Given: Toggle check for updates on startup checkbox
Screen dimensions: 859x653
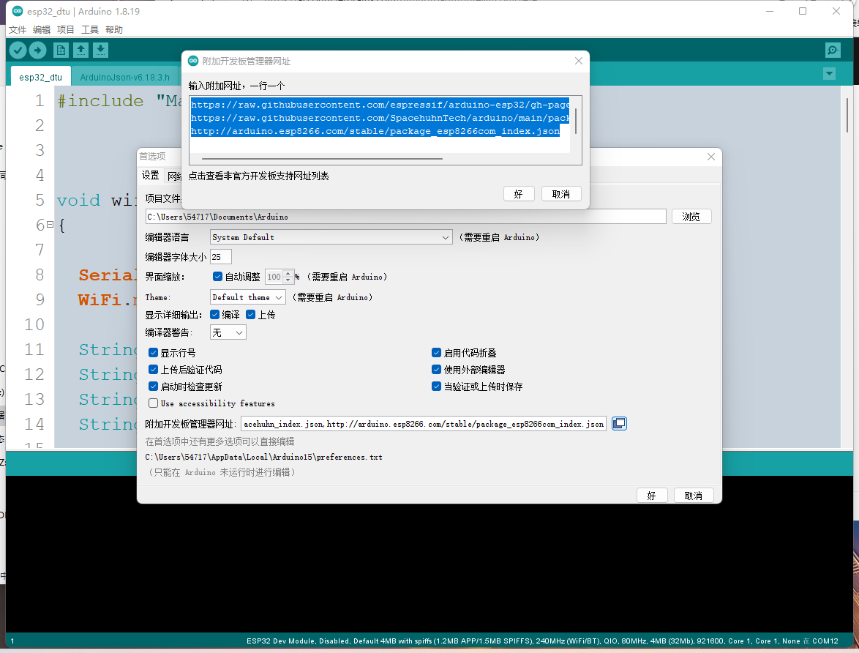Looking at the screenshot, I should tap(154, 387).
